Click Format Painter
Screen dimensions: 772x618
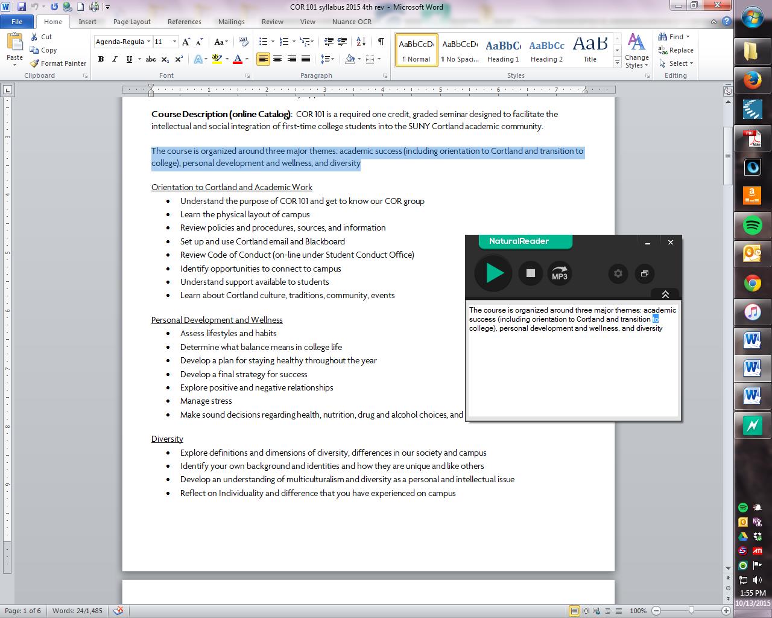[58, 63]
